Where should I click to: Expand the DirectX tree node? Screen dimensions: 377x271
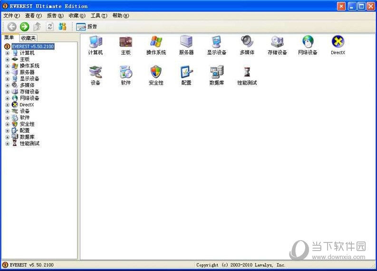(x=8, y=105)
